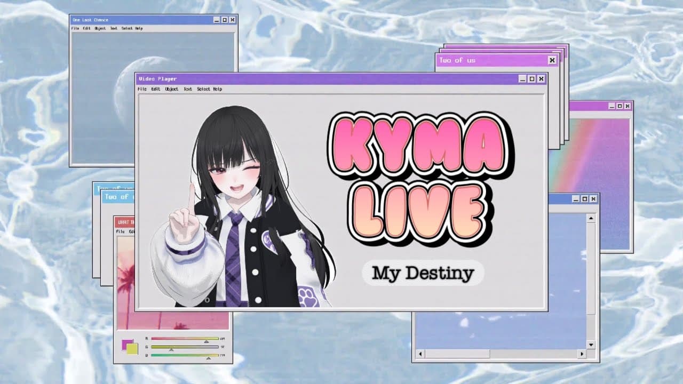Click the My Destiny label
This screenshot has width=683, height=384.
point(422,274)
